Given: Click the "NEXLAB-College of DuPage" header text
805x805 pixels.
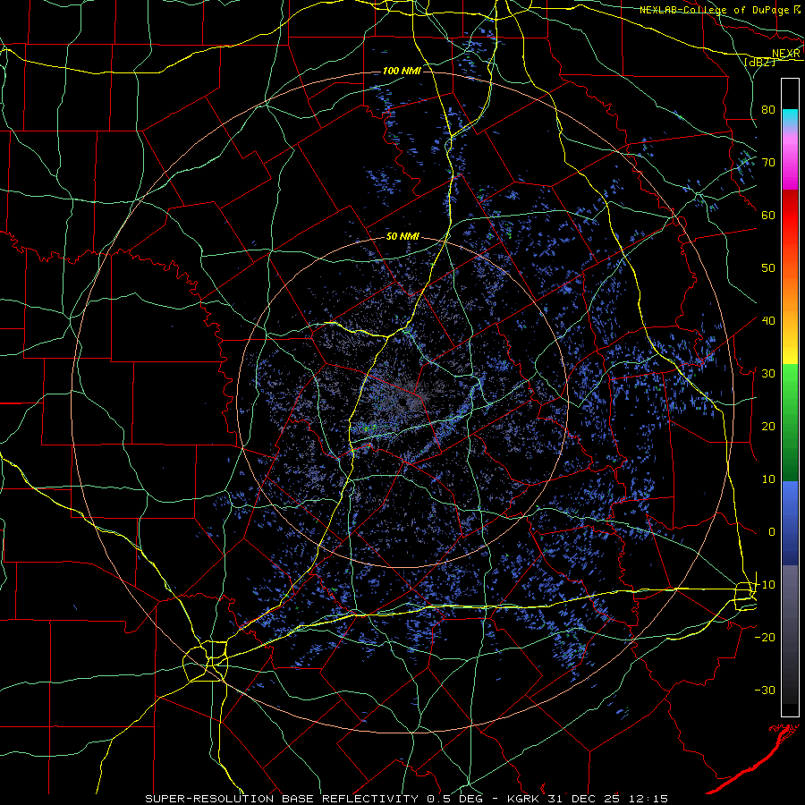Looking at the screenshot, I should point(714,10).
